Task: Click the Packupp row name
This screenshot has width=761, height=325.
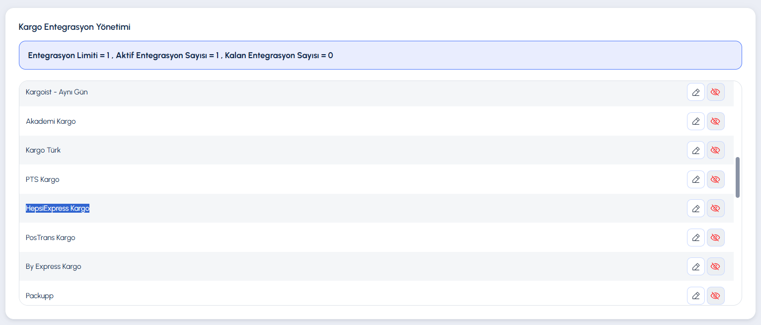Action: pos(40,296)
